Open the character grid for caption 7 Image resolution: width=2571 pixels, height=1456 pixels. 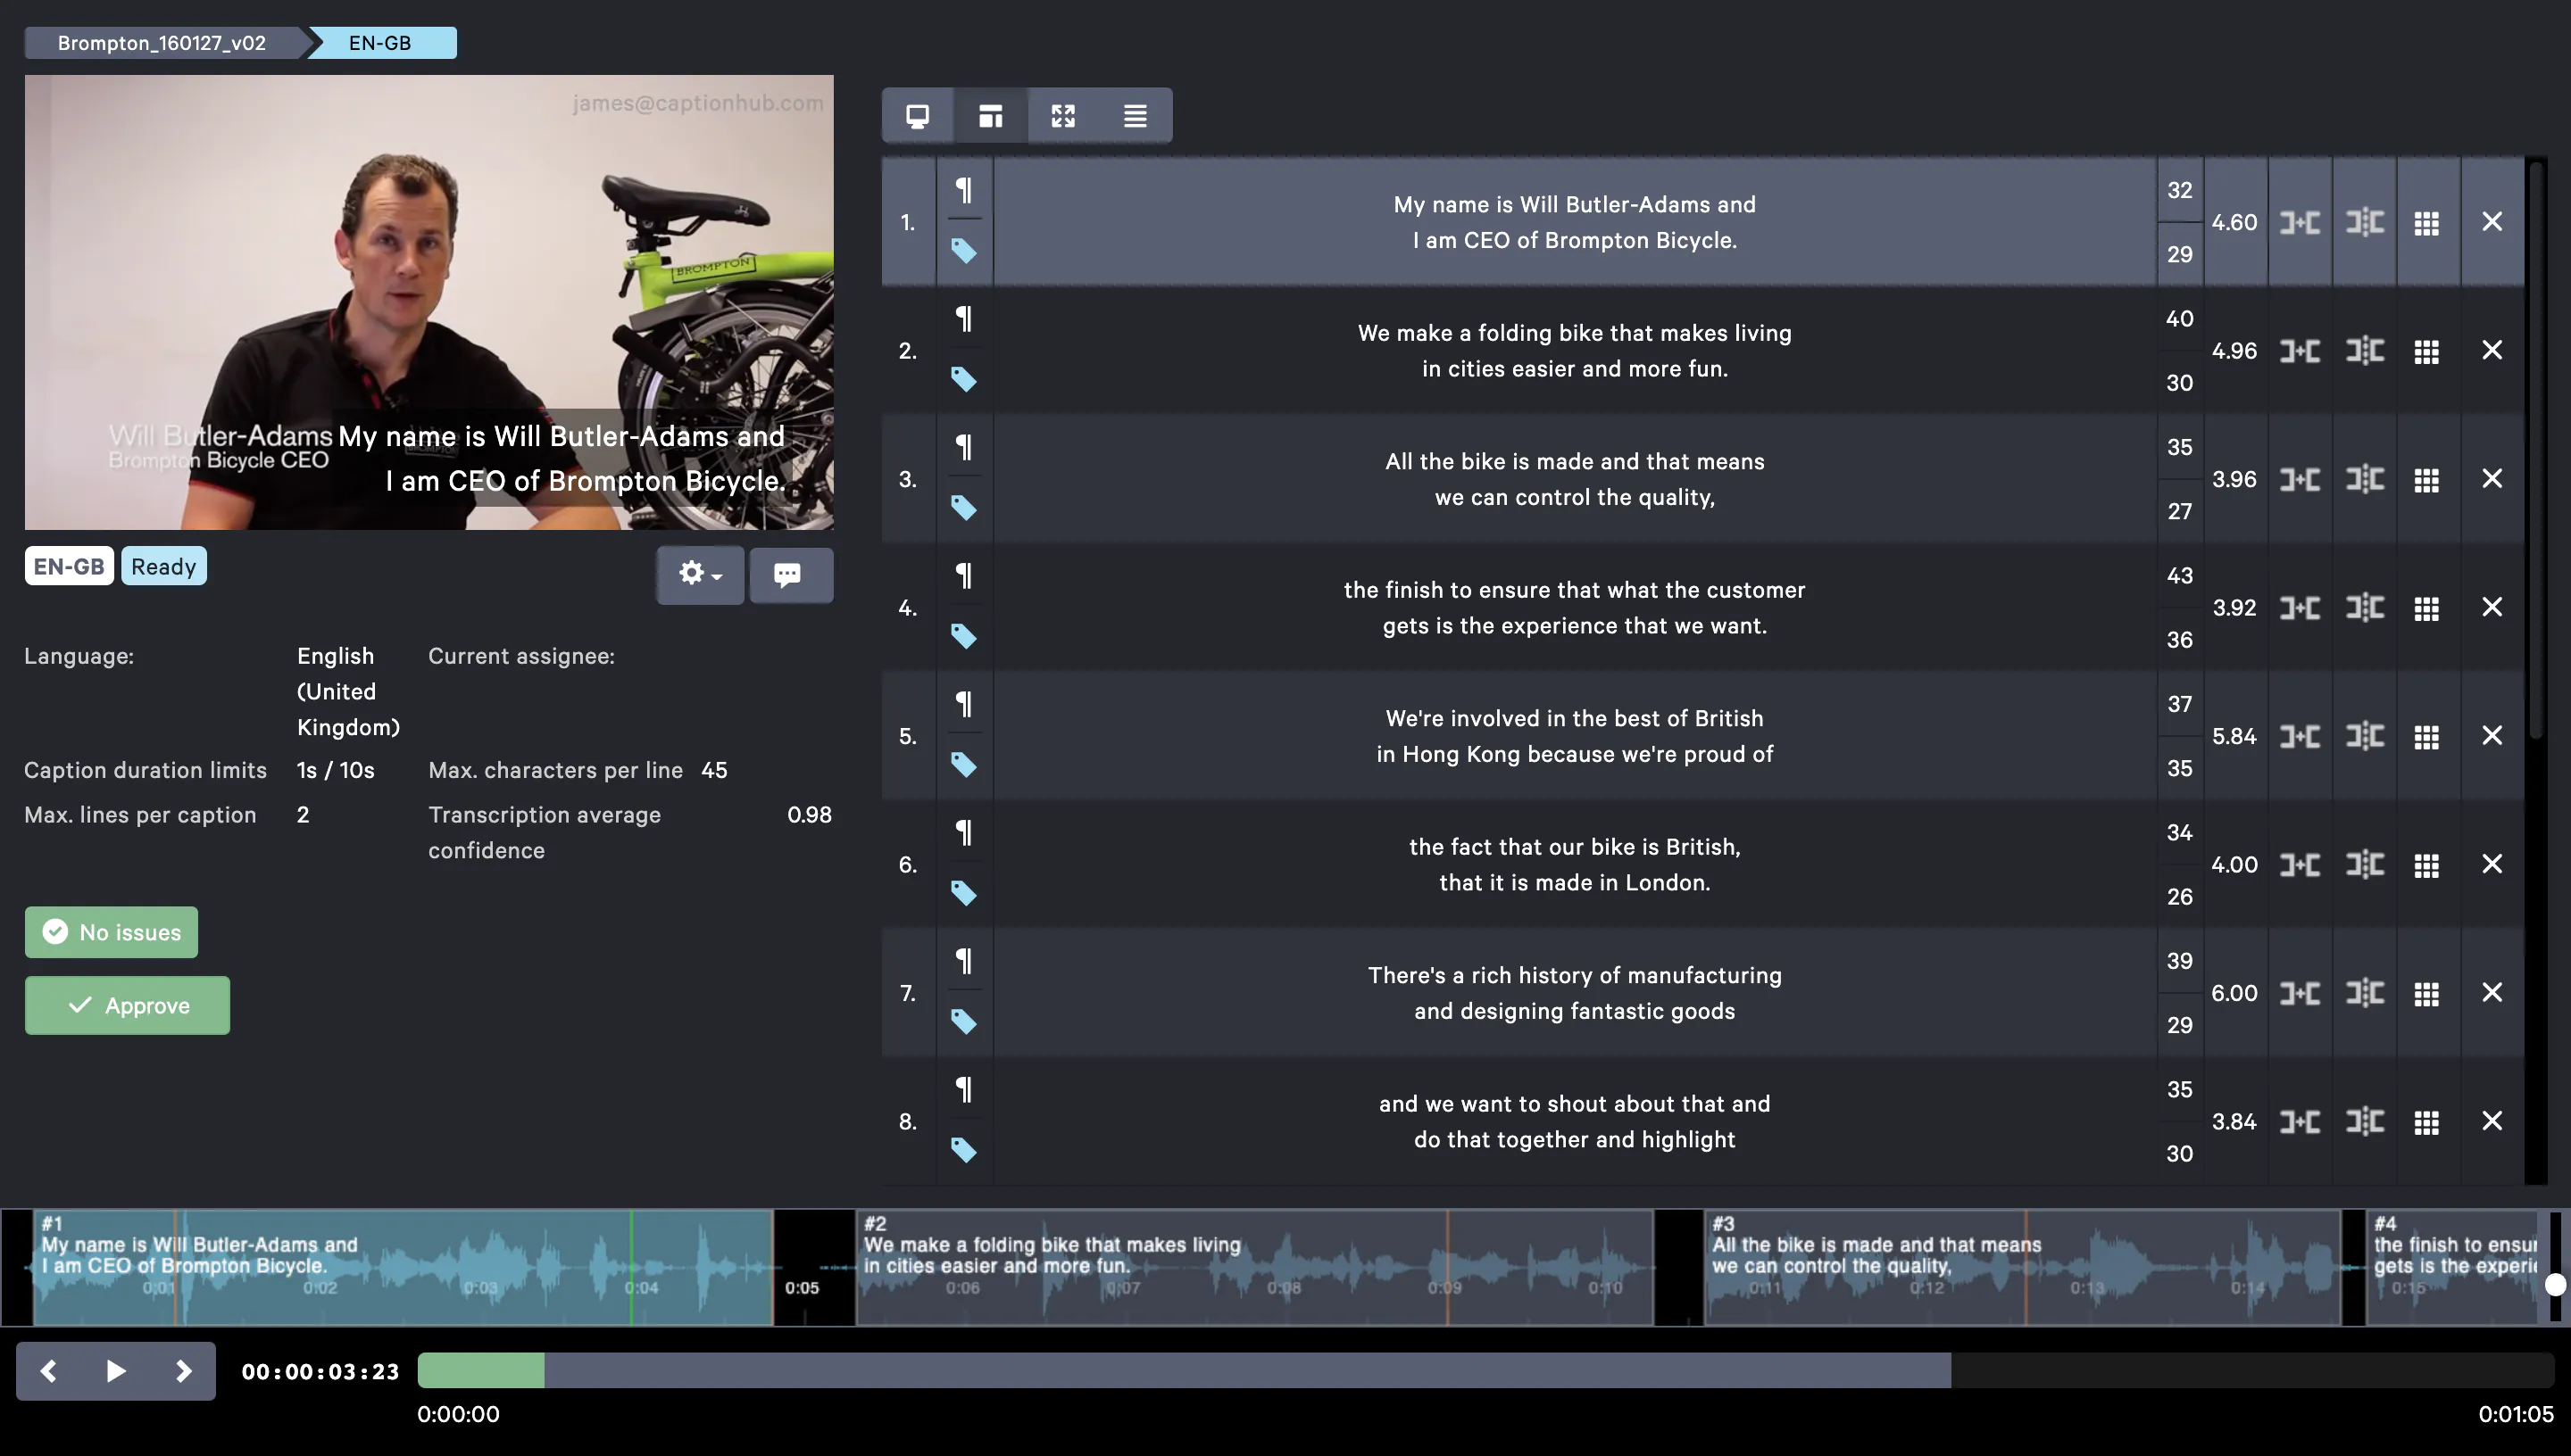coord(2428,992)
